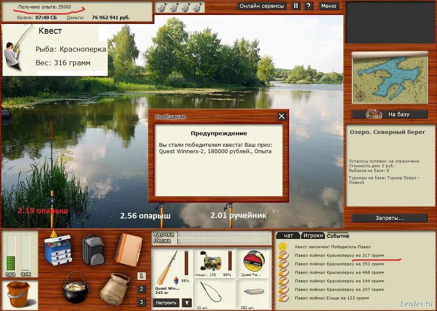Image resolution: width=437 pixels, height=311 pixels.
Task: Click the fish icon beside the 317 gram catch
Action: coord(283,255)
